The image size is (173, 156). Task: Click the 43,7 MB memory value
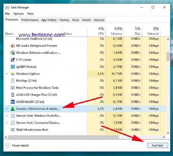pos(117,74)
